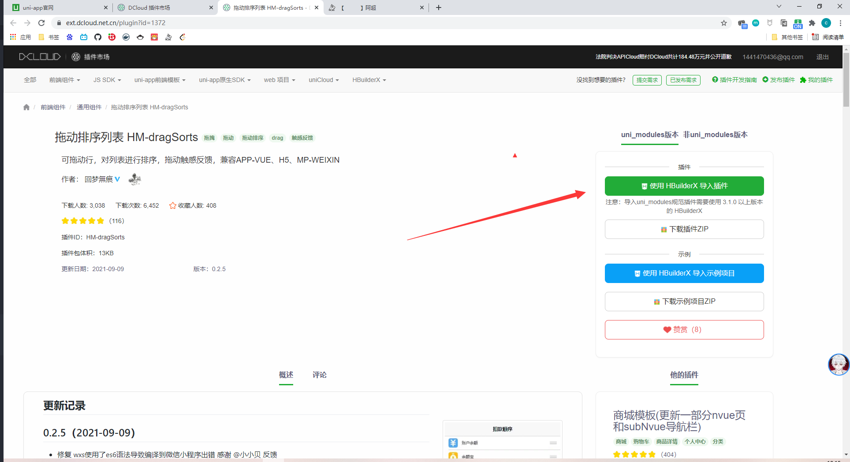Switch to the 评论 tab
Viewport: 850px width, 462px height.
319,375
